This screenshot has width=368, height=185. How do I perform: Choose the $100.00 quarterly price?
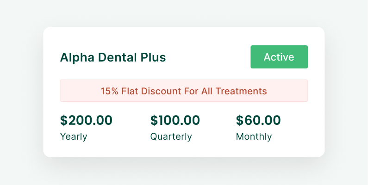tap(175, 120)
